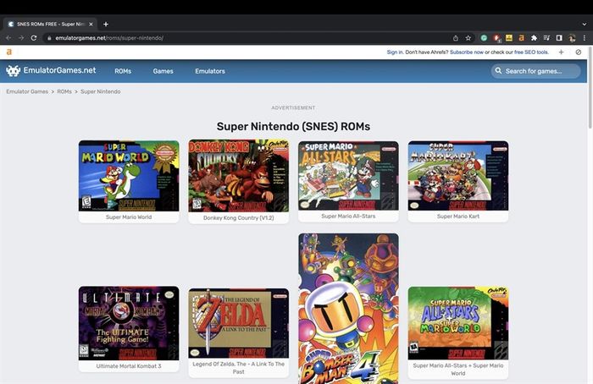The width and height of the screenshot is (593, 384).
Task: Bookmark this page with the star icon
Action: [x=468, y=38]
